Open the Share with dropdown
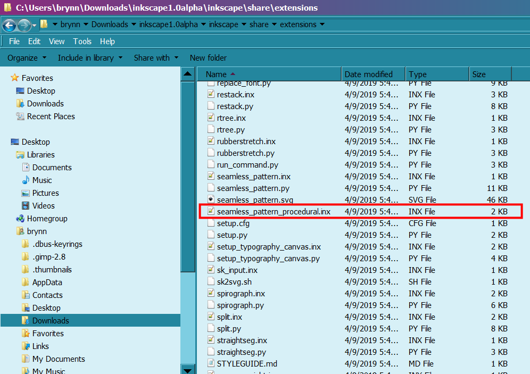This screenshot has width=530, height=374. (x=156, y=58)
